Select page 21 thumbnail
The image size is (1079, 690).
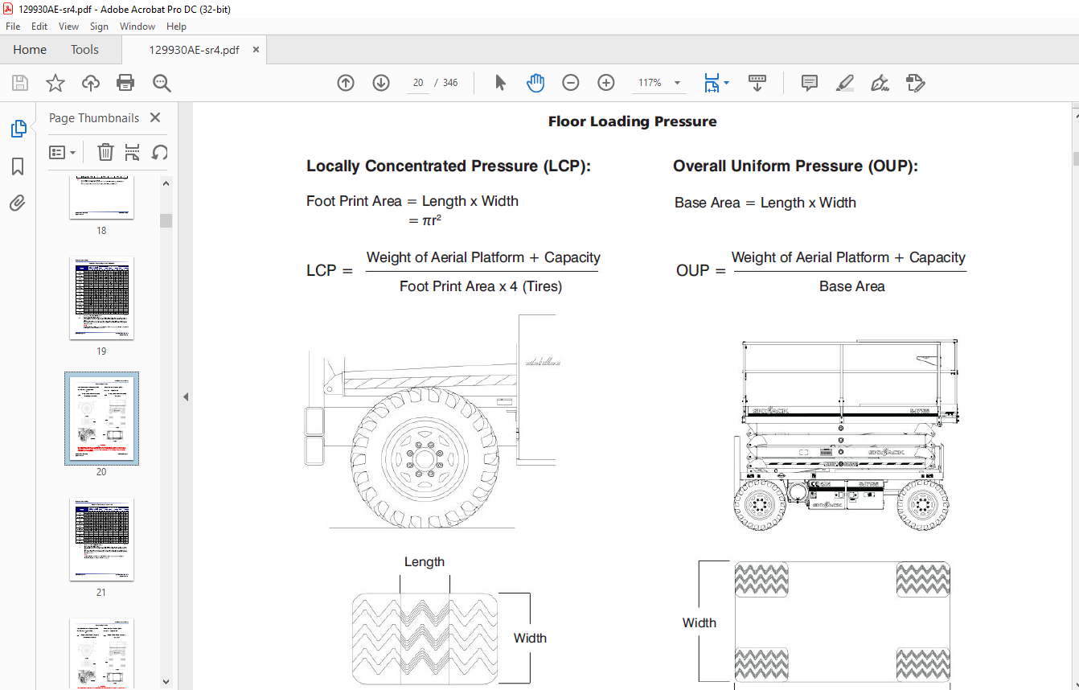(x=101, y=540)
